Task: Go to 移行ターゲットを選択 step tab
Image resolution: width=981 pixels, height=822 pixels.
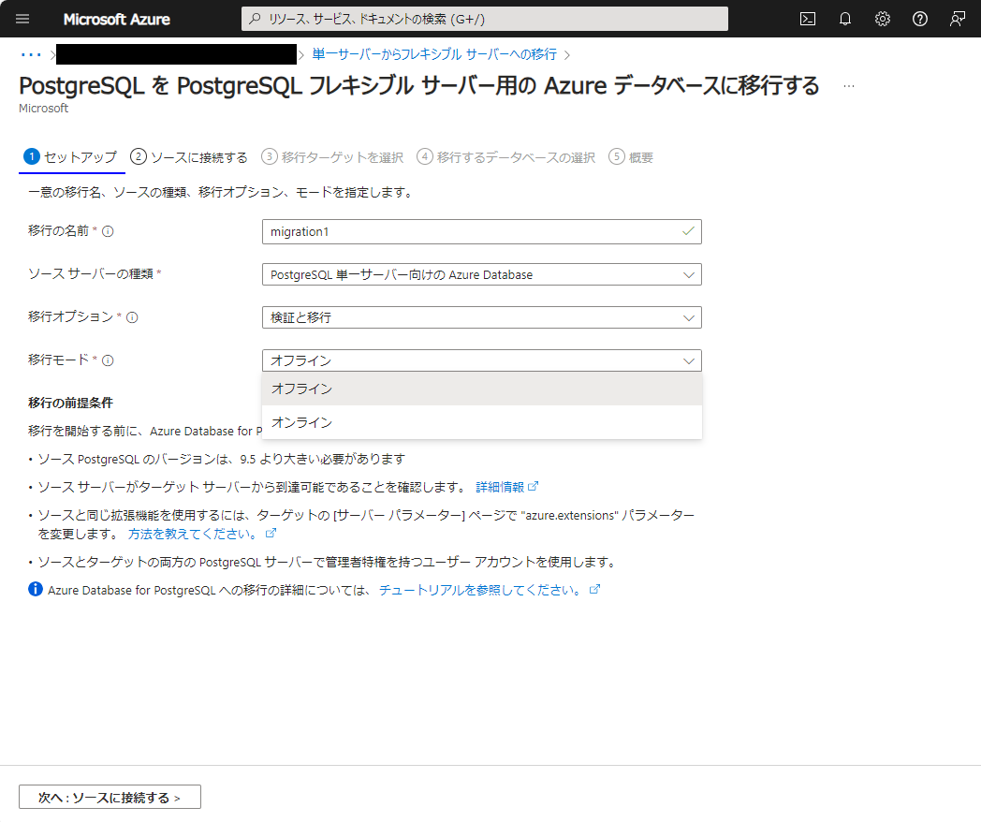Action: click(x=332, y=157)
